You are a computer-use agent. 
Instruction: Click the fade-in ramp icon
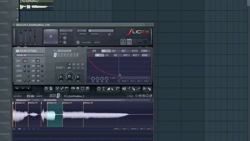tap(109, 89)
